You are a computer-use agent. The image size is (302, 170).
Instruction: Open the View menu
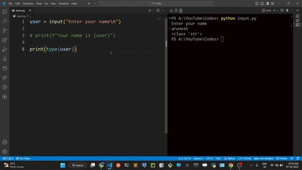point(39,3)
